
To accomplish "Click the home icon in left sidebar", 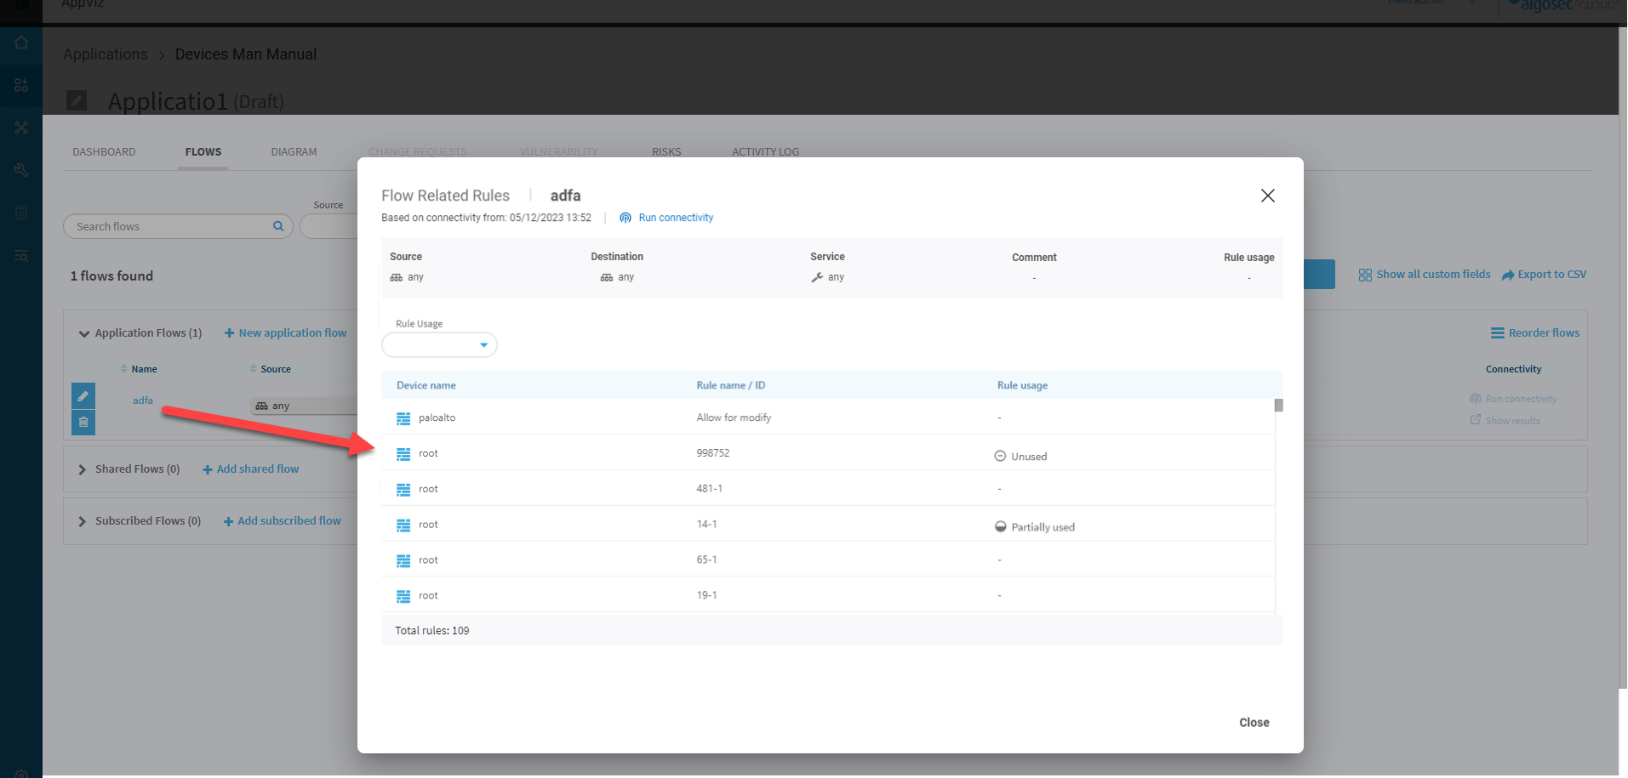I will (21, 43).
